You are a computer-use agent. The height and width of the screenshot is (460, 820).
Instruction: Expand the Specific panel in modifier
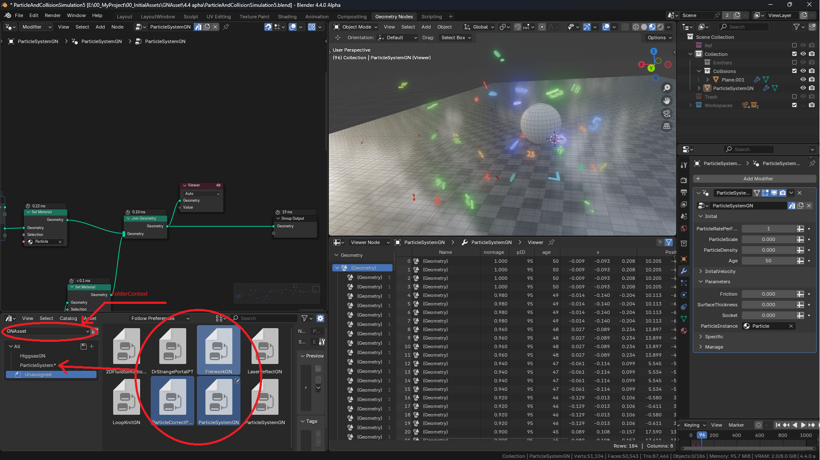tap(714, 337)
